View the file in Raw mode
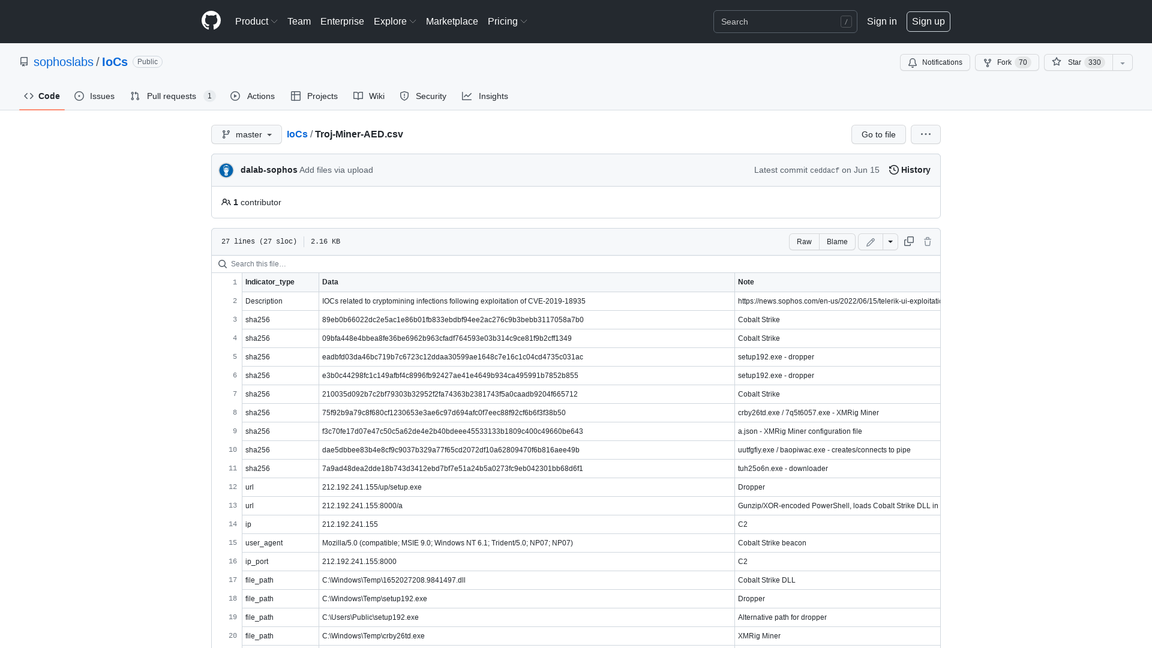The height and width of the screenshot is (648, 1152). coord(804,241)
